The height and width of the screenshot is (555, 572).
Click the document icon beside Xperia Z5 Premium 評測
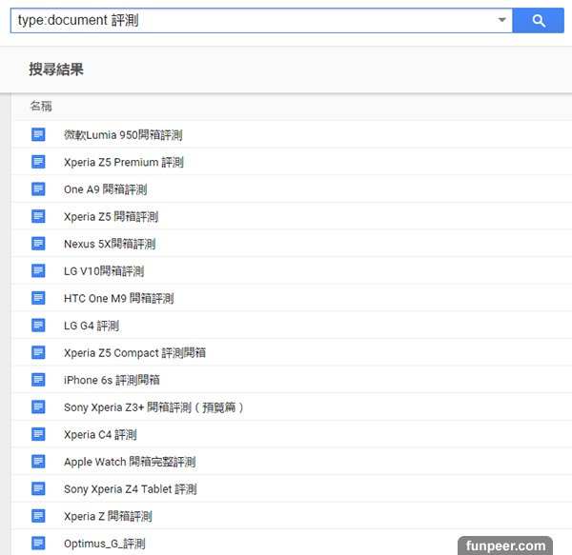tap(38, 162)
